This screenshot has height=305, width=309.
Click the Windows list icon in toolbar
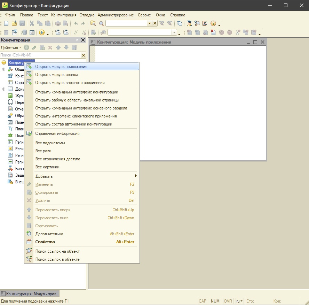pyautogui.click(x=179, y=23)
